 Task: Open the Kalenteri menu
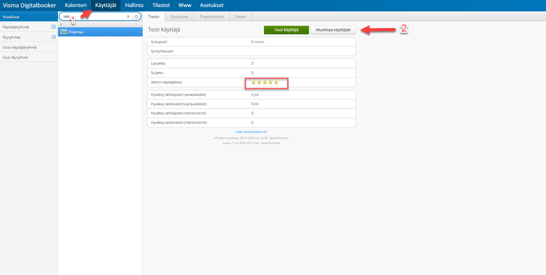75,5
